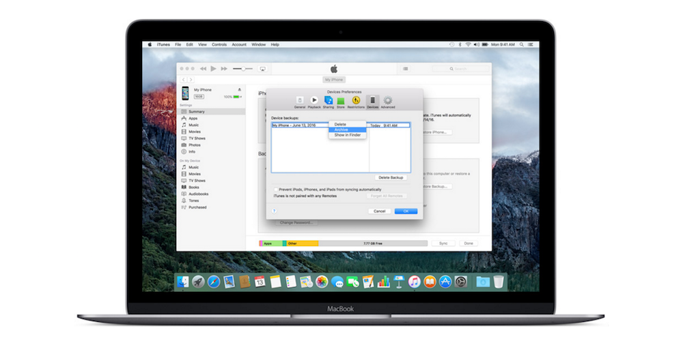Image resolution: width=683 pixels, height=345 pixels.
Task: Open the Controls menu in menu bar
Action: click(x=219, y=44)
